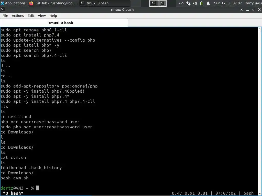Click the terminal icon of tmux taskbar entry
Image resolution: width=262 pixels, height=196 pixels.
(x=82, y=3)
